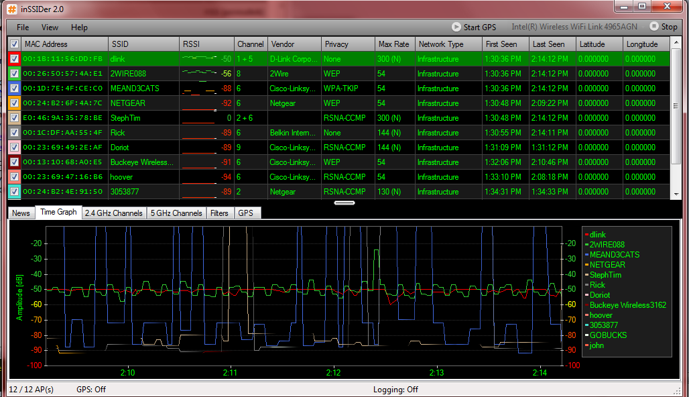Screen dimensions: 689x397
Task: Uncheck the 2WIRE088 network checkbox
Action: (x=14, y=73)
